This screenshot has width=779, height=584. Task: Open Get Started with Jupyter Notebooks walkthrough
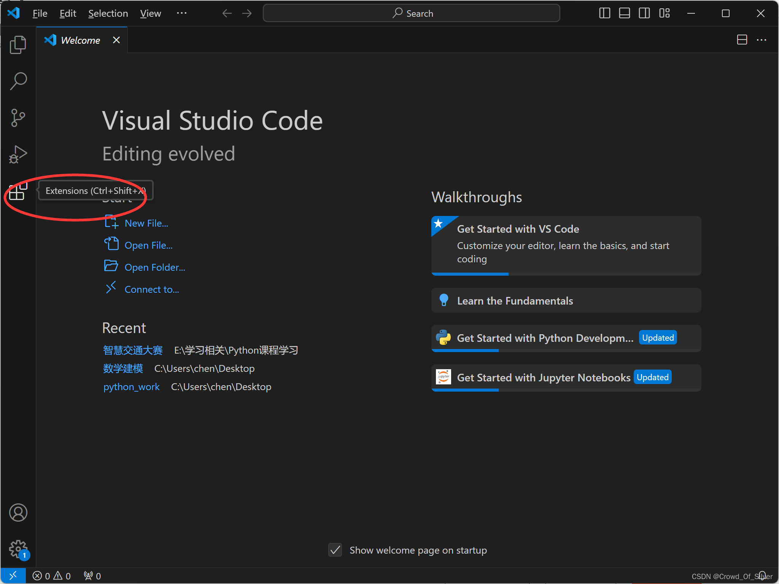[566, 378]
